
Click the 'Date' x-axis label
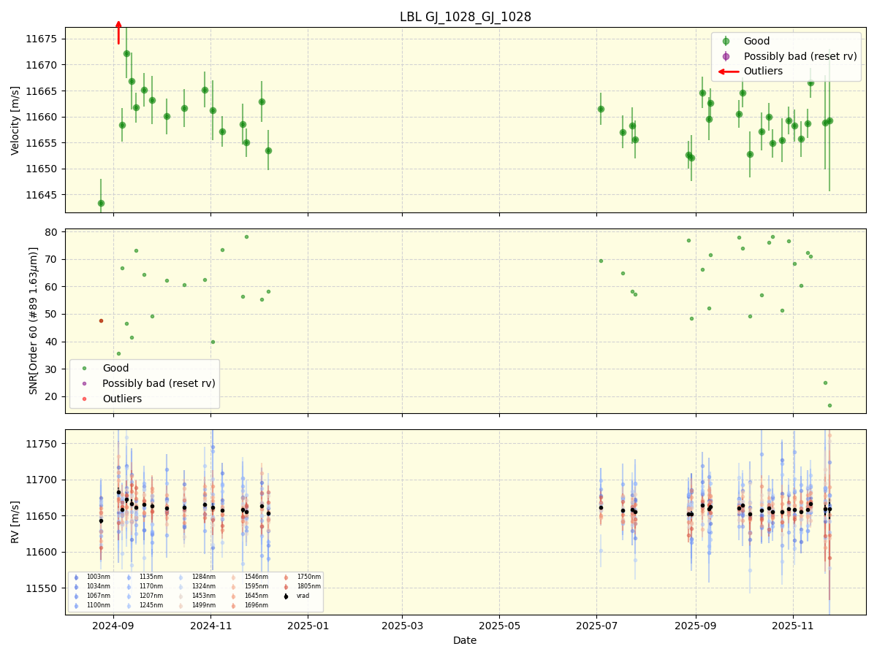465,640
